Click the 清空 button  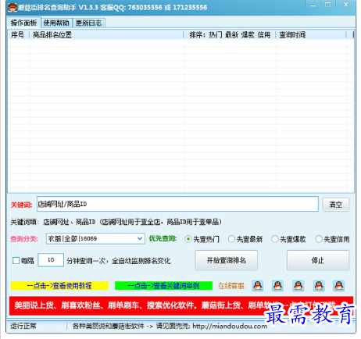[x=335, y=205]
